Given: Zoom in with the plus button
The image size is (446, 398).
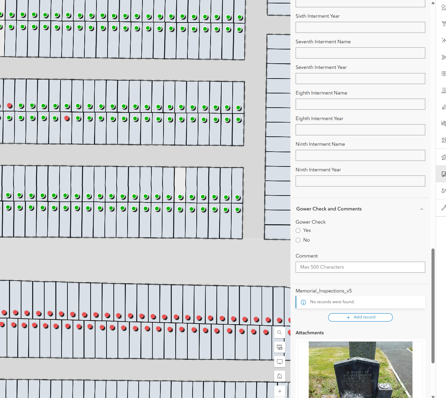Looking at the screenshot, I should [x=279, y=391].
